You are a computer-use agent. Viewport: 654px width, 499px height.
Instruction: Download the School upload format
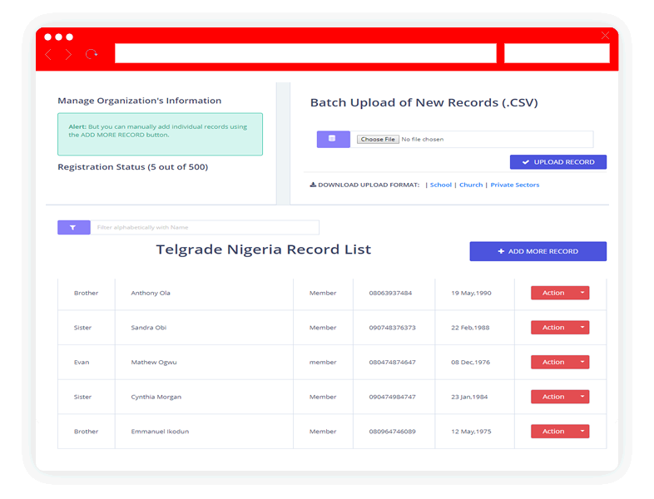pos(440,185)
